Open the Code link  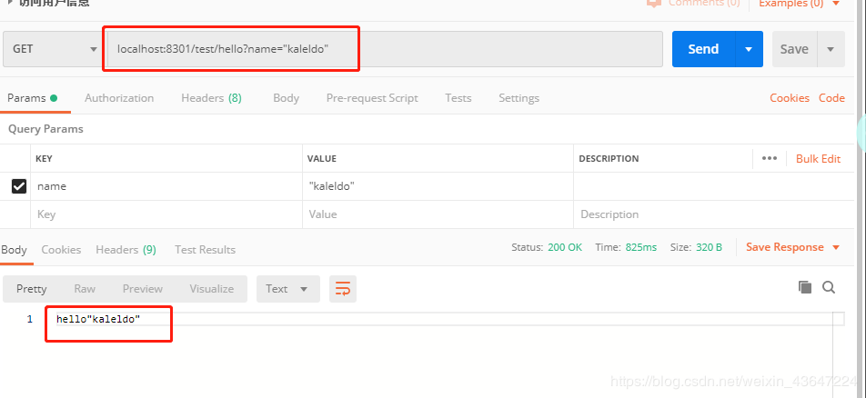click(x=831, y=98)
